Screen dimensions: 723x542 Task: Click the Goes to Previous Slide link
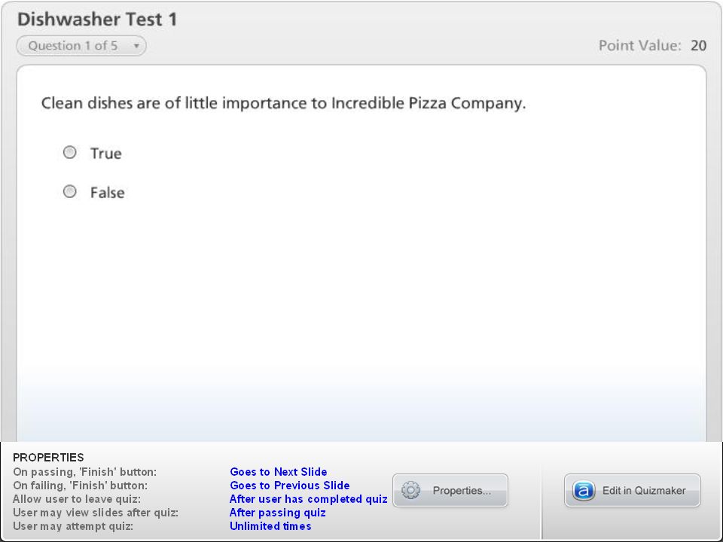pyautogui.click(x=289, y=486)
